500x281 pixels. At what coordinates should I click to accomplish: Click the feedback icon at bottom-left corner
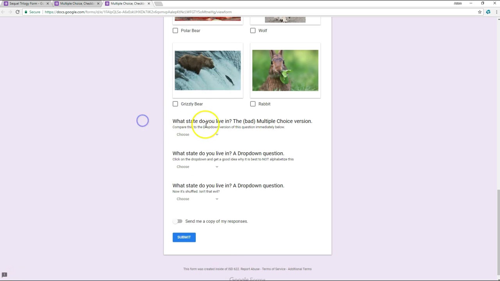pyautogui.click(x=5, y=275)
